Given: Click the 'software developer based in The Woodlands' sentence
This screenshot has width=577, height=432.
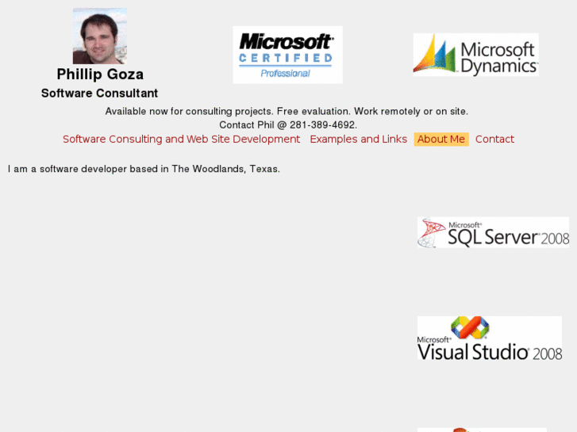Looking at the screenshot, I should tap(144, 169).
